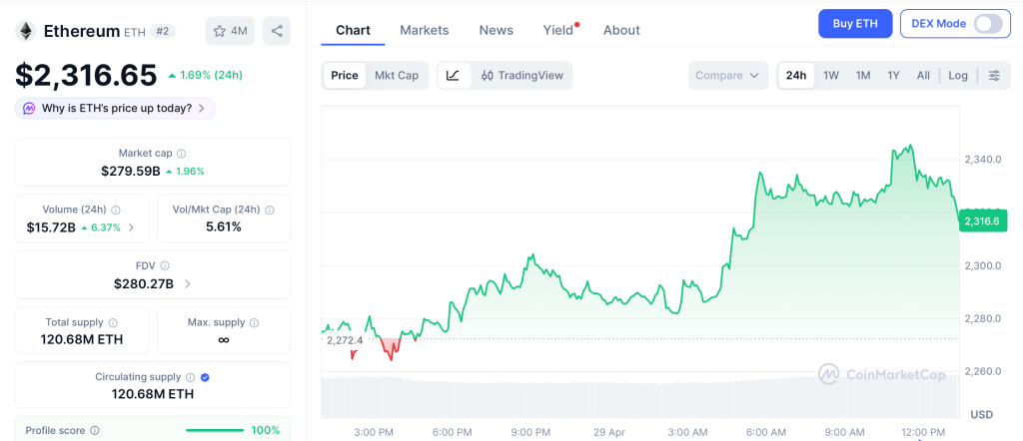This screenshot has width=1023, height=441.
Task: Click the FDV info icon
Action: (x=165, y=266)
